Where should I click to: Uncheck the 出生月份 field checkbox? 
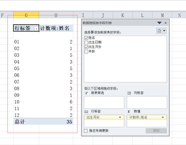coord(86,47)
